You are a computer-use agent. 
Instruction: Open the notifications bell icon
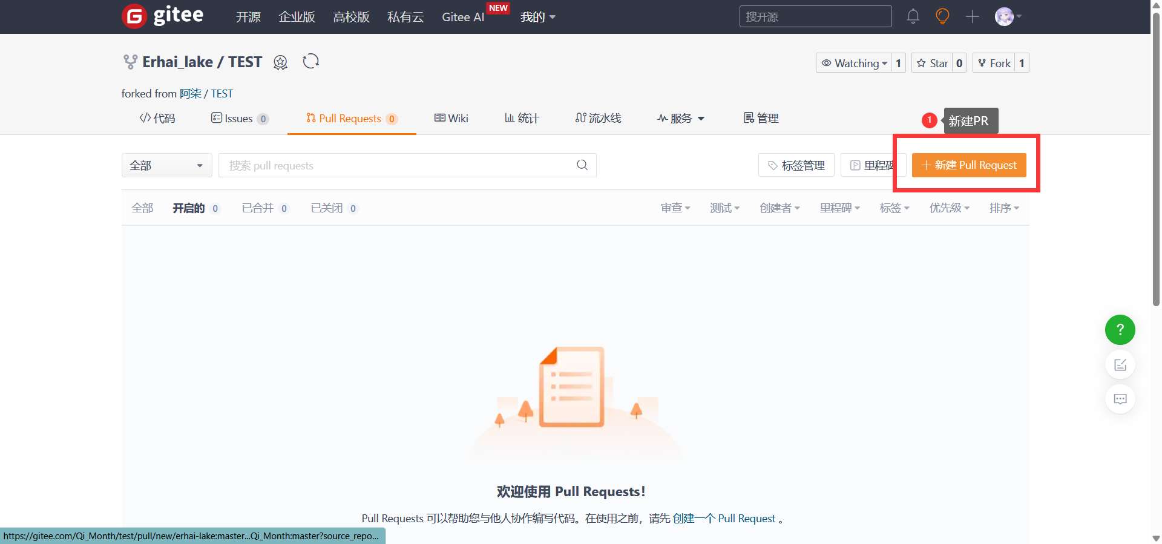[913, 16]
